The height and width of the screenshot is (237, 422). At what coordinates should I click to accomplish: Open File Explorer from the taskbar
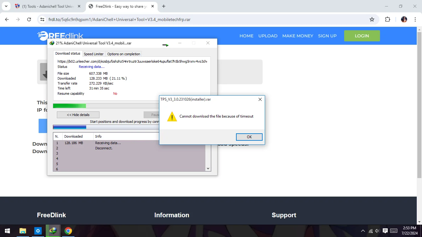click(x=23, y=231)
